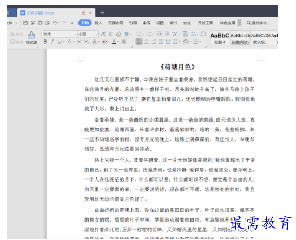Right-align the paragraph
Viewport: 296px width, 240px height.
pos(154,42)
